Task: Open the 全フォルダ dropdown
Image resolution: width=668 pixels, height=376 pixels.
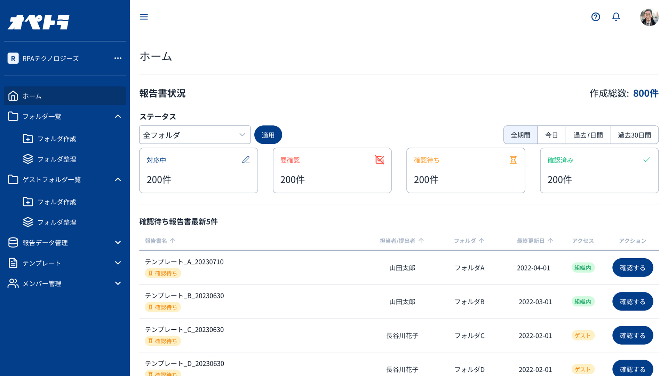Action: pos(194,135)
